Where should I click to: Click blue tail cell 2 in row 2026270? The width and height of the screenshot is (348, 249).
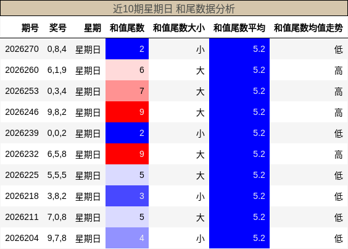(127, 49)
